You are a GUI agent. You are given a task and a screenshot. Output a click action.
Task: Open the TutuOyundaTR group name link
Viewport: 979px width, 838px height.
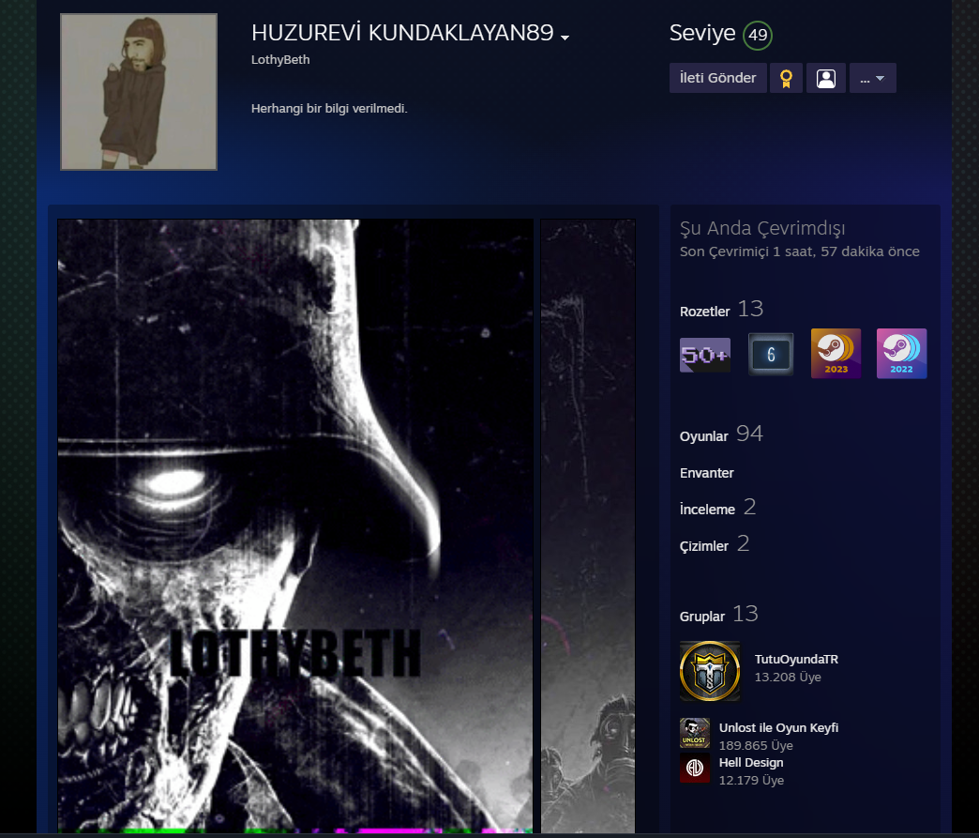pyautogui.click(x=796, y=660)
